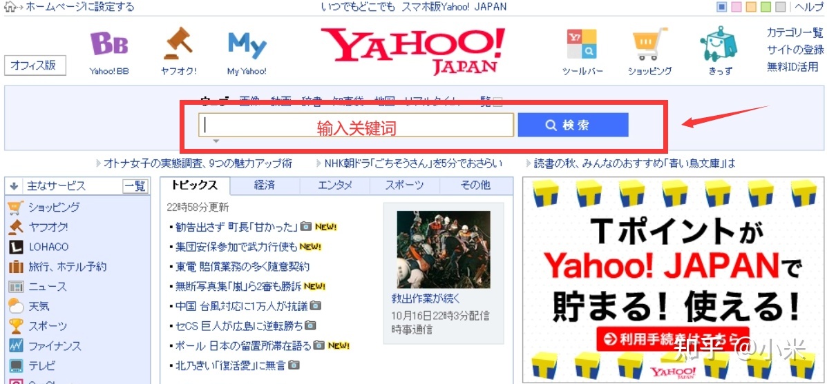Viewport: 827px width, 384px height.
Task: Open headline 東電 賠償業務の多く随意契約
Action: (x=243, y=266)
